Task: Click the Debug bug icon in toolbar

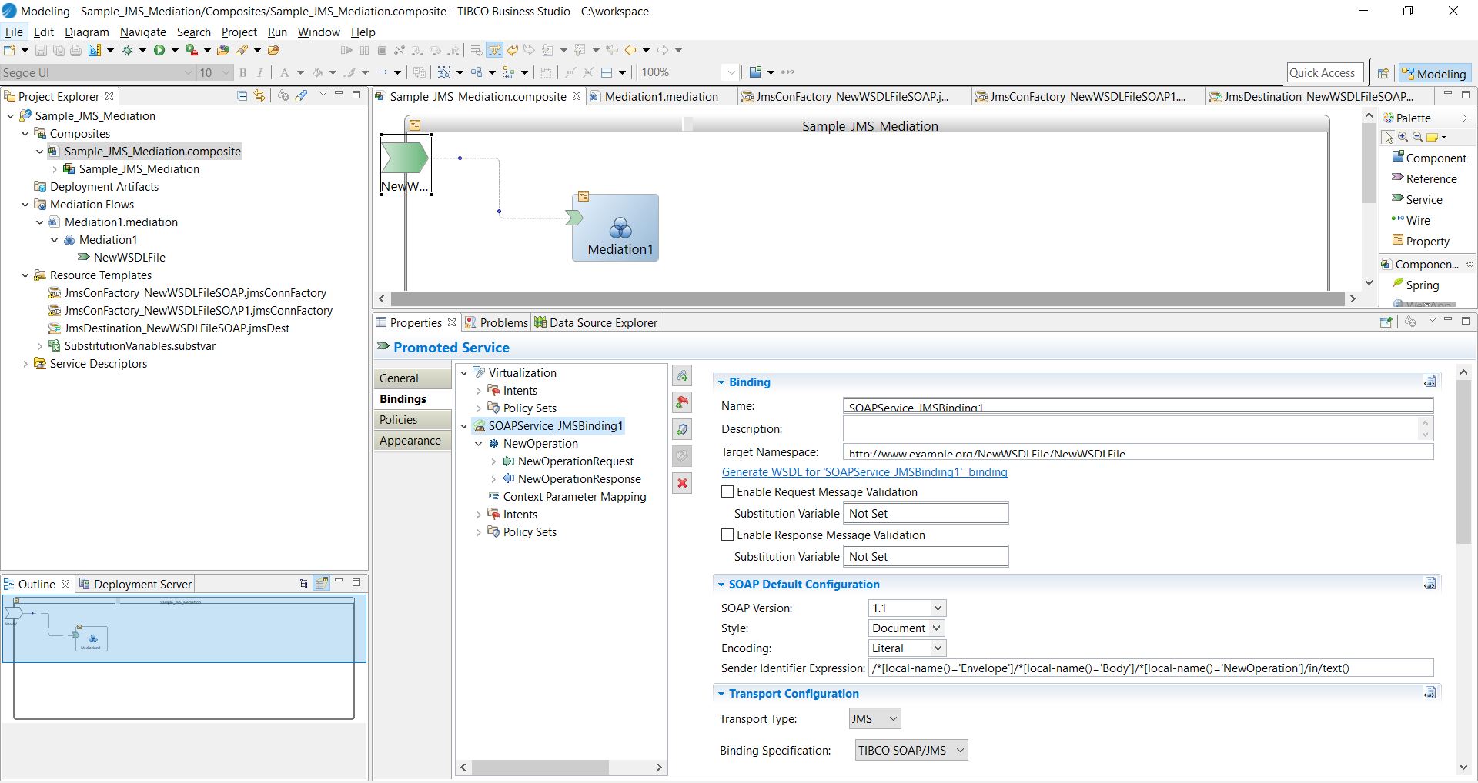Action: click(x=128, y=50)
